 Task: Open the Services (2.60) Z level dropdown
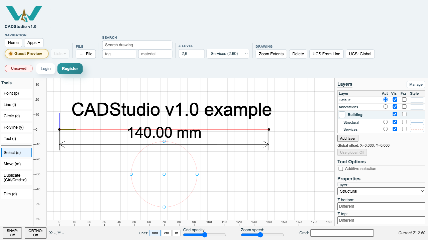tap(228, 54)
